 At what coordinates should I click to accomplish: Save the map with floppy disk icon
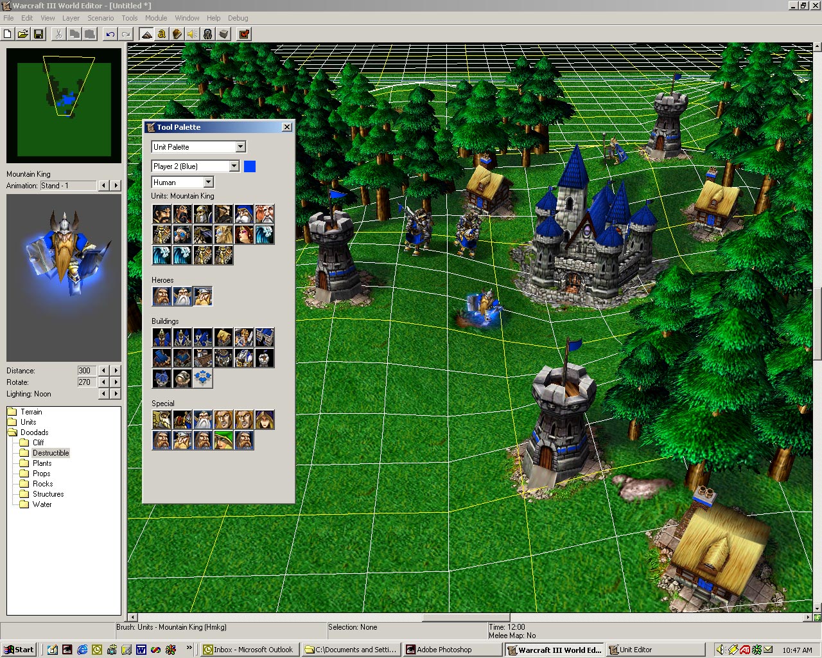click(39, 34)
